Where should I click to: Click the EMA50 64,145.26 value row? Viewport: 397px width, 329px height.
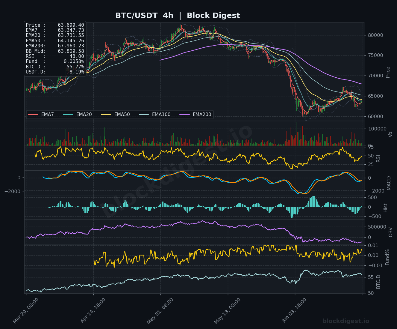[55, 41]
